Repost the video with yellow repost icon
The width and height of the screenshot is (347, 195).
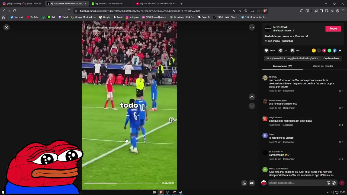(x=314, y=51)
